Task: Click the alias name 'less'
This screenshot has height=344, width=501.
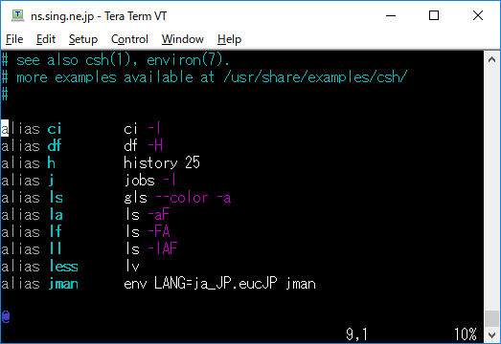Action: (x=63, y=267)
